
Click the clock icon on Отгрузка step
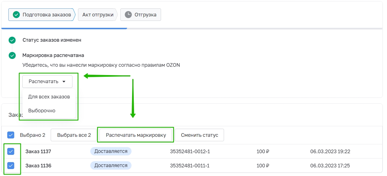click(x=128, y=15)
